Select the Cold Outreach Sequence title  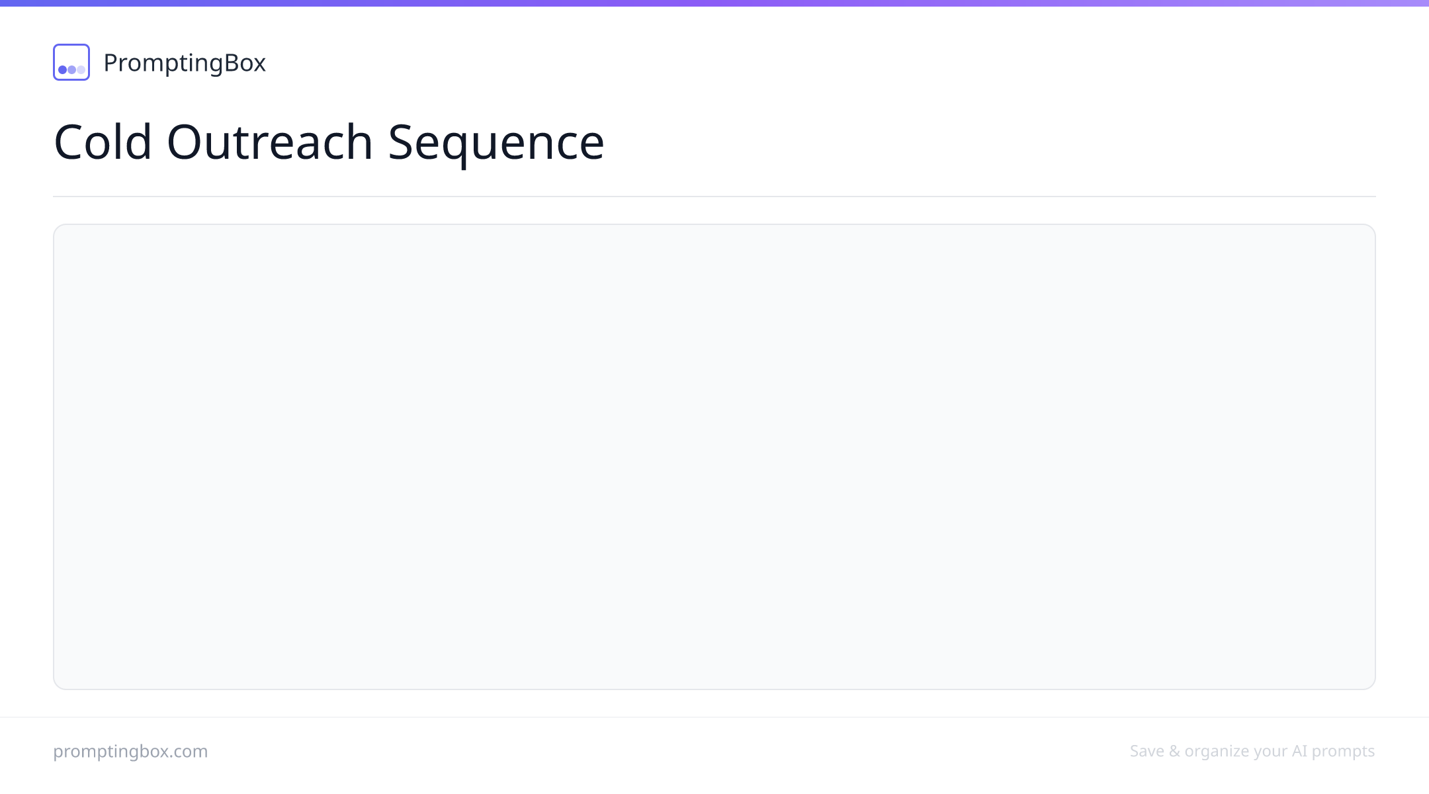click(329, 142)
